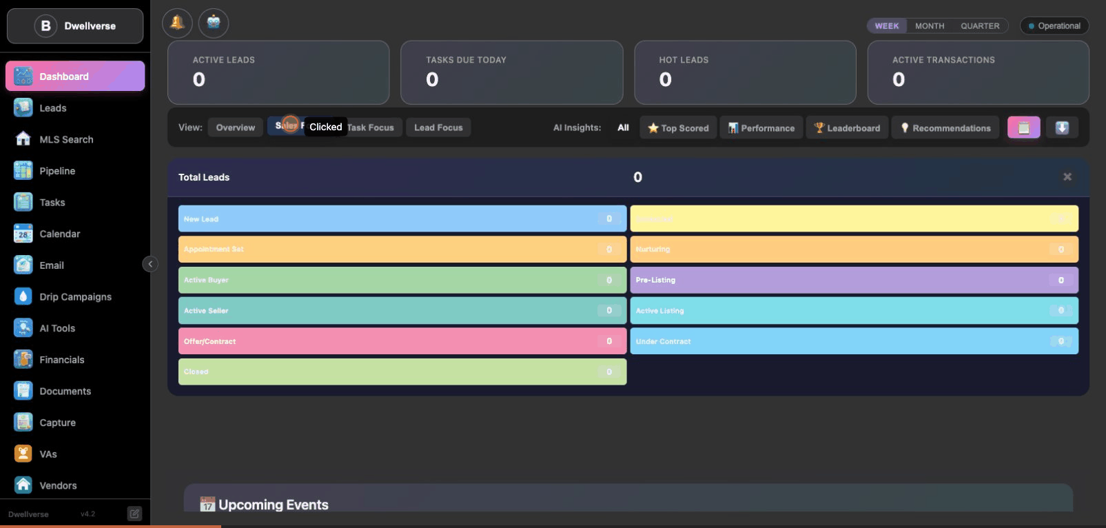The height and width of the screenshot is (528, 1106).
Task: Open the Vendors menu item
Action: pos(75,485)
